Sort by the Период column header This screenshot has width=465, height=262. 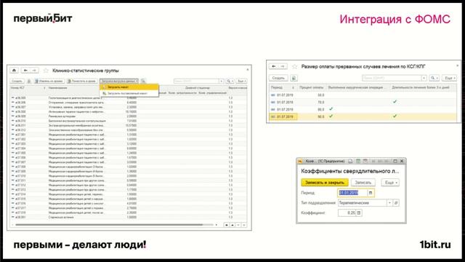click(283, 87)
